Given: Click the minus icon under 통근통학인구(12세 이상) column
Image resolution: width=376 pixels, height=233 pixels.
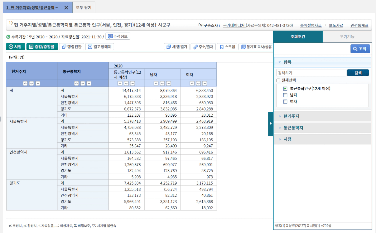Looking at the screenshot, I should (132, 83).
